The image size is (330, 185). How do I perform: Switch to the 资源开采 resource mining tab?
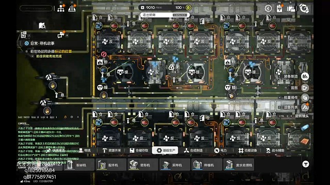click(111, 151)
